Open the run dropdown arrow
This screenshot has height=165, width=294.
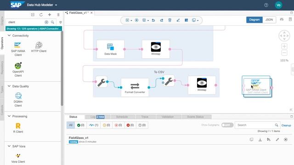pos(131,20)
